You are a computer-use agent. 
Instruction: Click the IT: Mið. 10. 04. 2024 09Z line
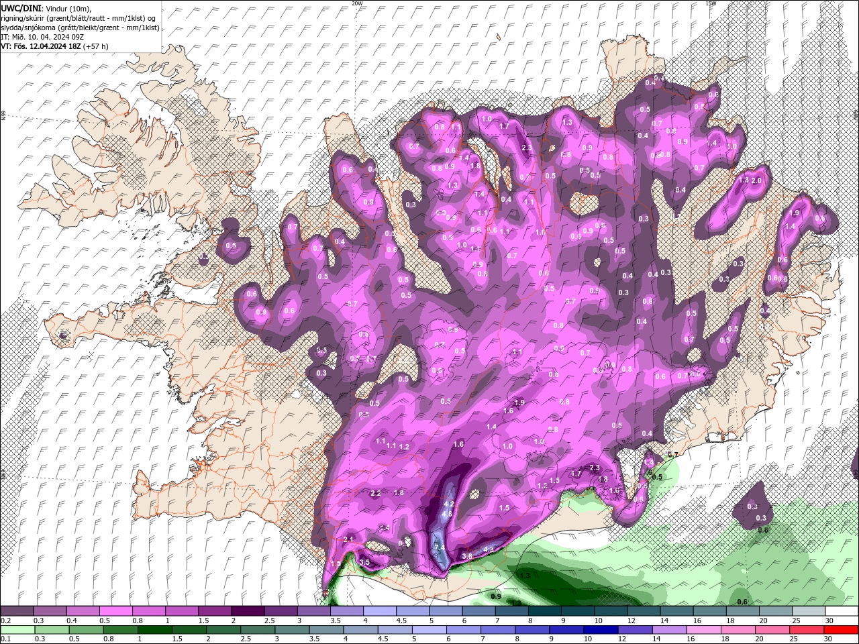coord(42,37)
